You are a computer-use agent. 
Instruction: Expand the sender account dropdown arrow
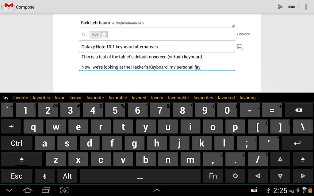(x=233, y=26)
